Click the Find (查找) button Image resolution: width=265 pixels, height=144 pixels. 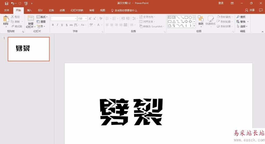pyautogui.click(x=241, y=17)
